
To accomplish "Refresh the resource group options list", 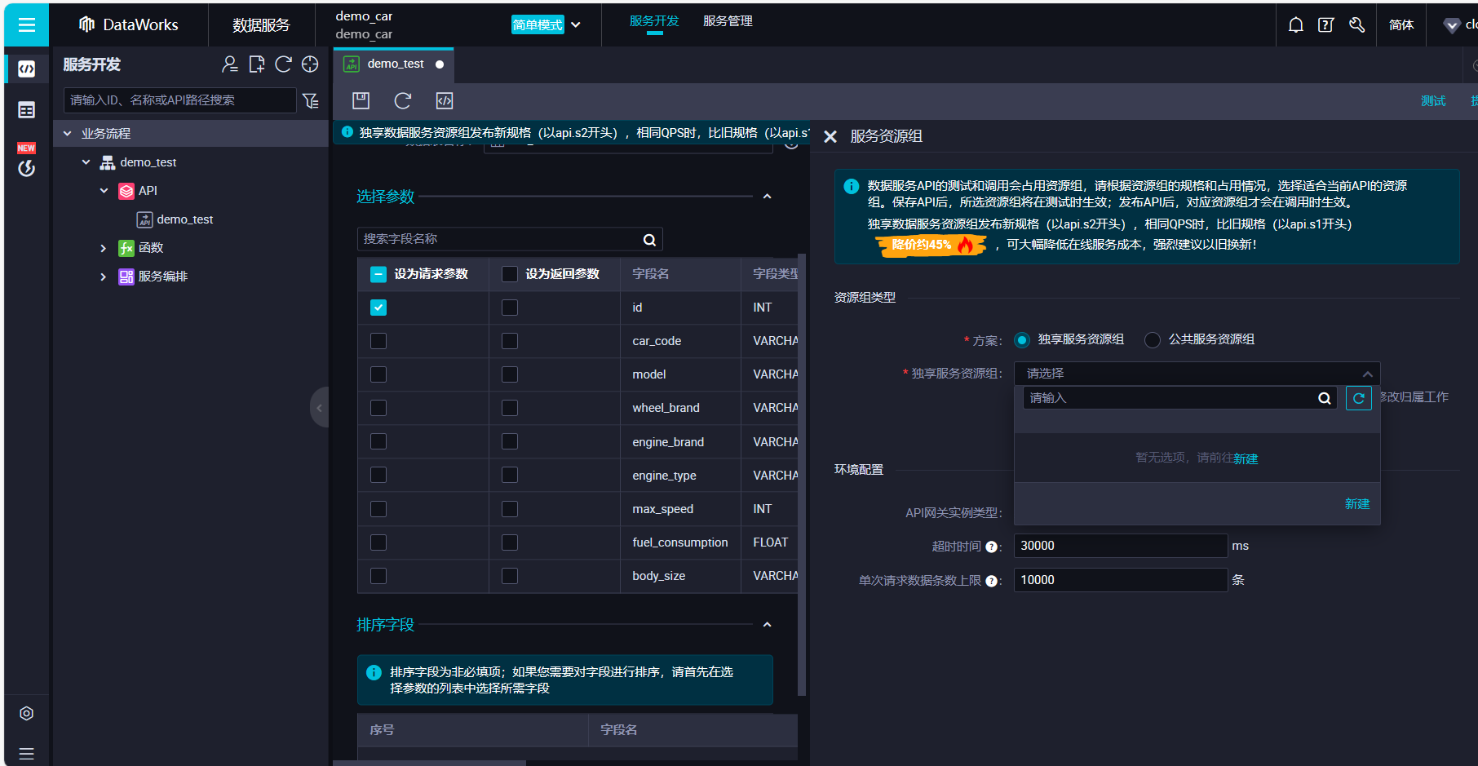I will 1359,398.
